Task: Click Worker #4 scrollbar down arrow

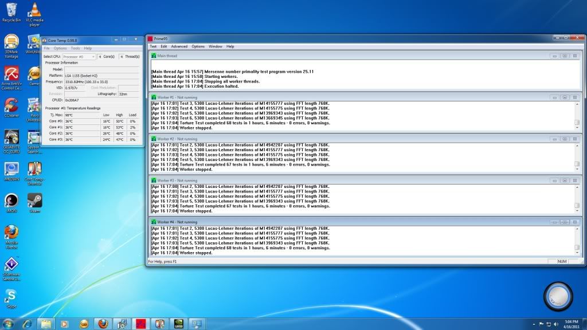Action: (x=577, y=253)
